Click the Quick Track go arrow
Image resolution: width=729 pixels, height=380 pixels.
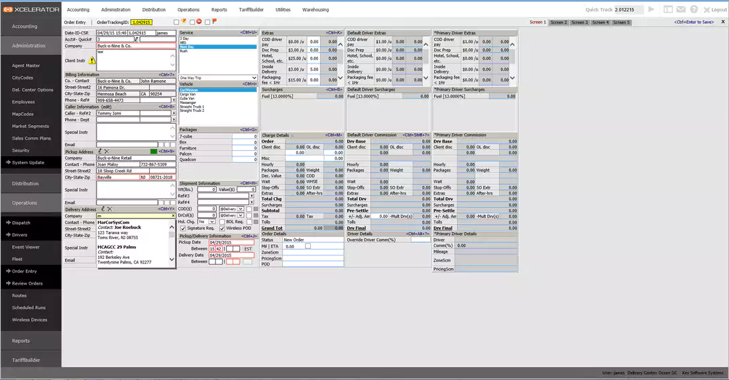(651, 10)
